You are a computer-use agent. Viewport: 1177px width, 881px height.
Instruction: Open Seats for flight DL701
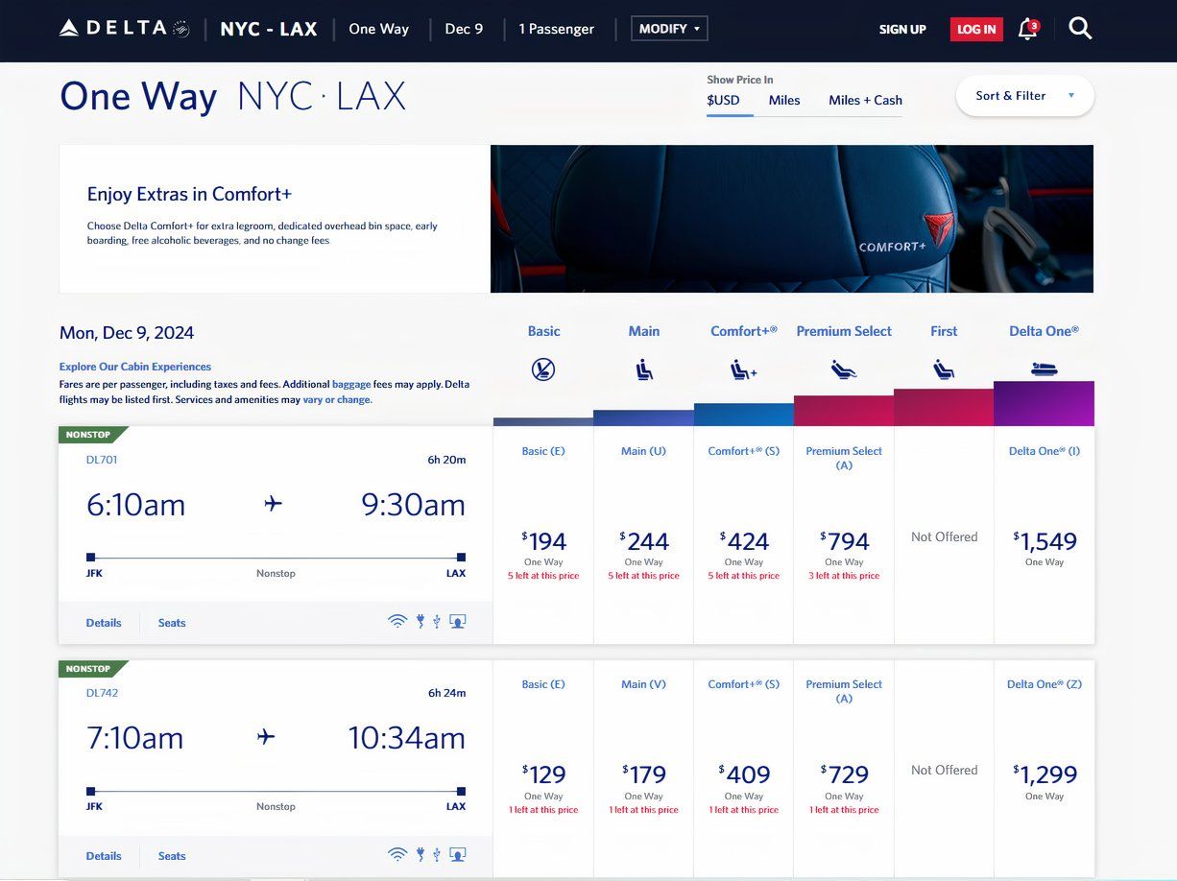point(172,623)
